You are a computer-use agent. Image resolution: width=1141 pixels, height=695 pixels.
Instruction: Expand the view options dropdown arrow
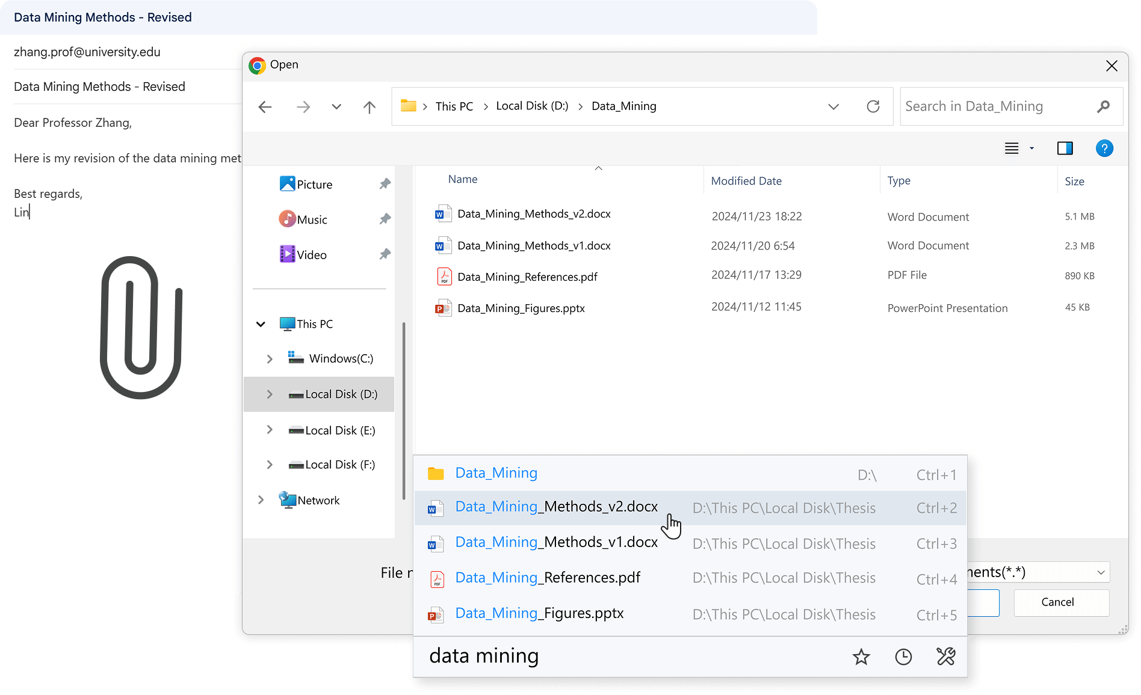tap(1031, 148)
